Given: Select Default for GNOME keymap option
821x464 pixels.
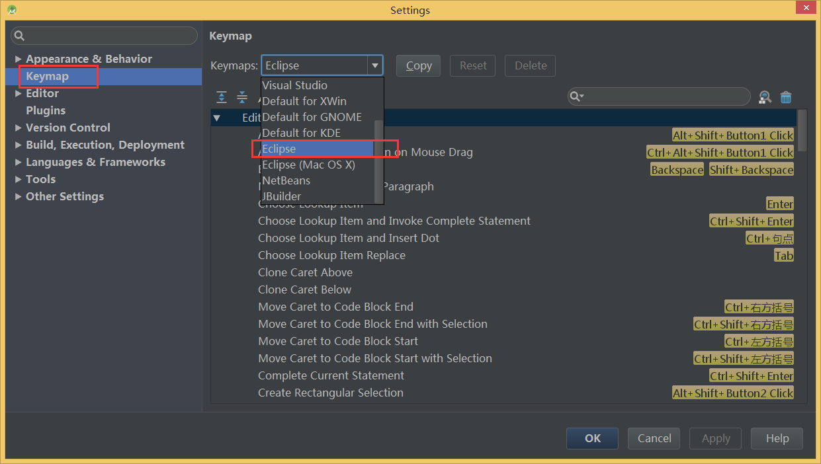Looking at the screenshot, I should click(318, 117).
